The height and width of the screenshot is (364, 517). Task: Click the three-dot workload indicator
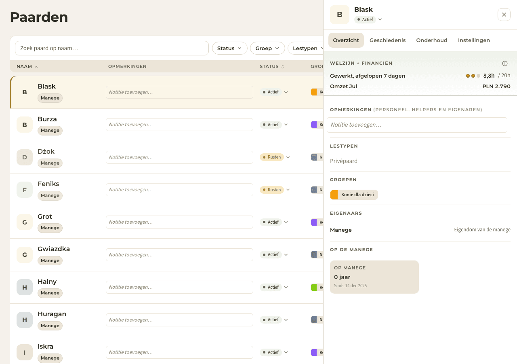[x=473, y=76]
